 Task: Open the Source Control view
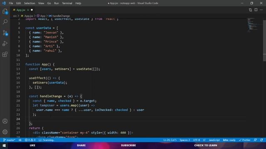coord(5,33)
